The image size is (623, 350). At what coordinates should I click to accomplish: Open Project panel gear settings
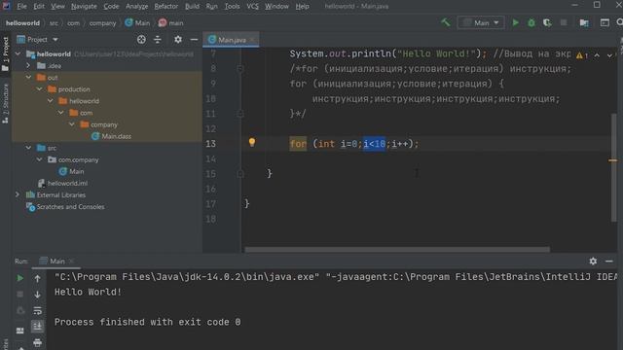click(x=178, y=39)
